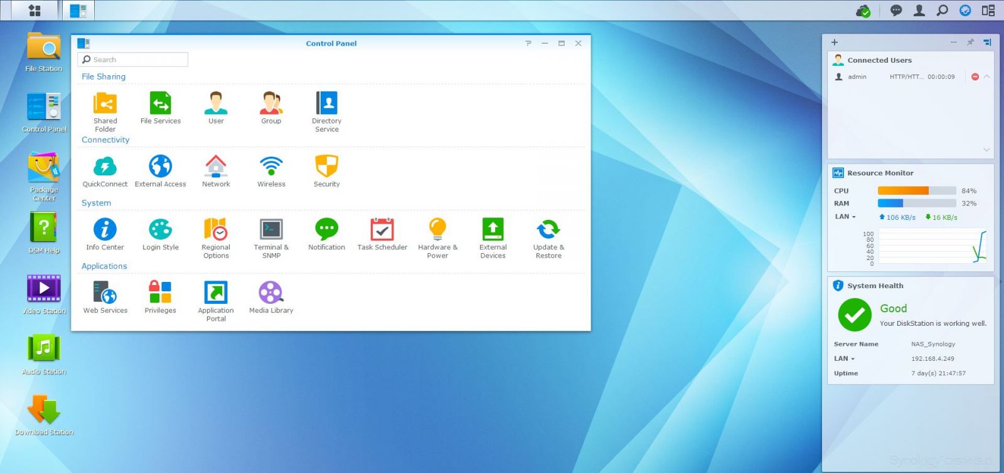Open the Task Scheduler

pos(382,234)
